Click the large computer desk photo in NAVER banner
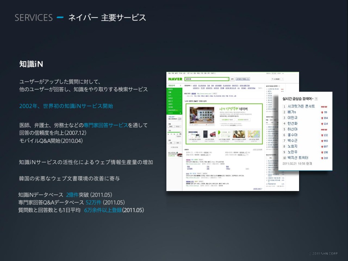 (x=202, y=115)
